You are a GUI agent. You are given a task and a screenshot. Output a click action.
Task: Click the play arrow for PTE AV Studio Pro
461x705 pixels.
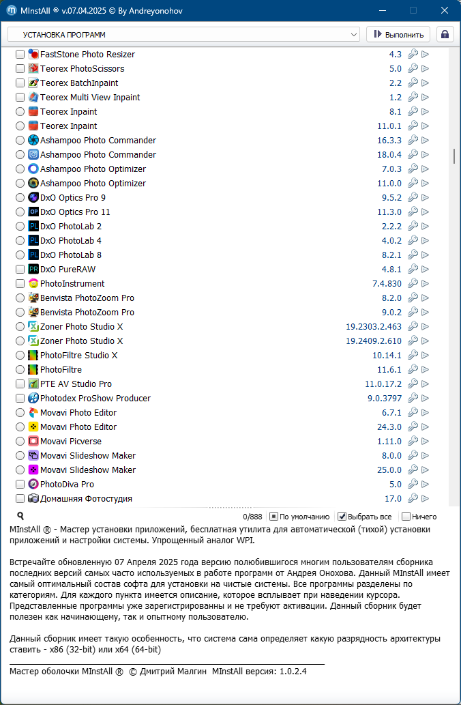click(425, 384)
